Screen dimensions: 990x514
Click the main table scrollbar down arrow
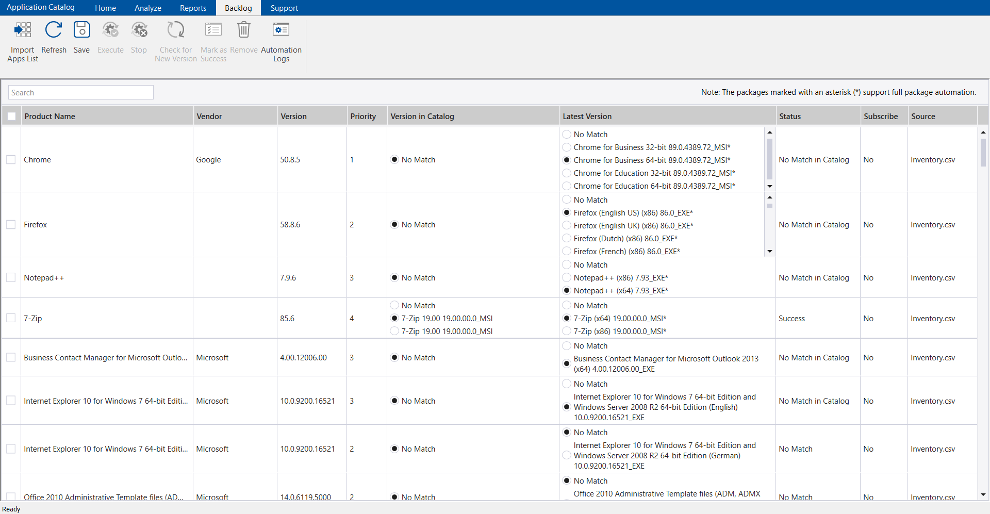pos(983,494)
